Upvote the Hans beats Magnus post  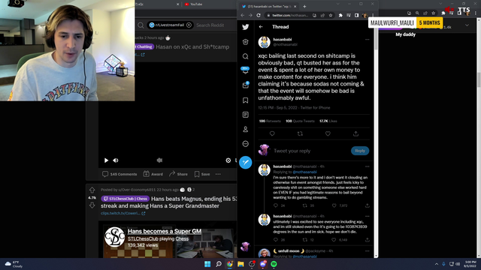(92, 190)
